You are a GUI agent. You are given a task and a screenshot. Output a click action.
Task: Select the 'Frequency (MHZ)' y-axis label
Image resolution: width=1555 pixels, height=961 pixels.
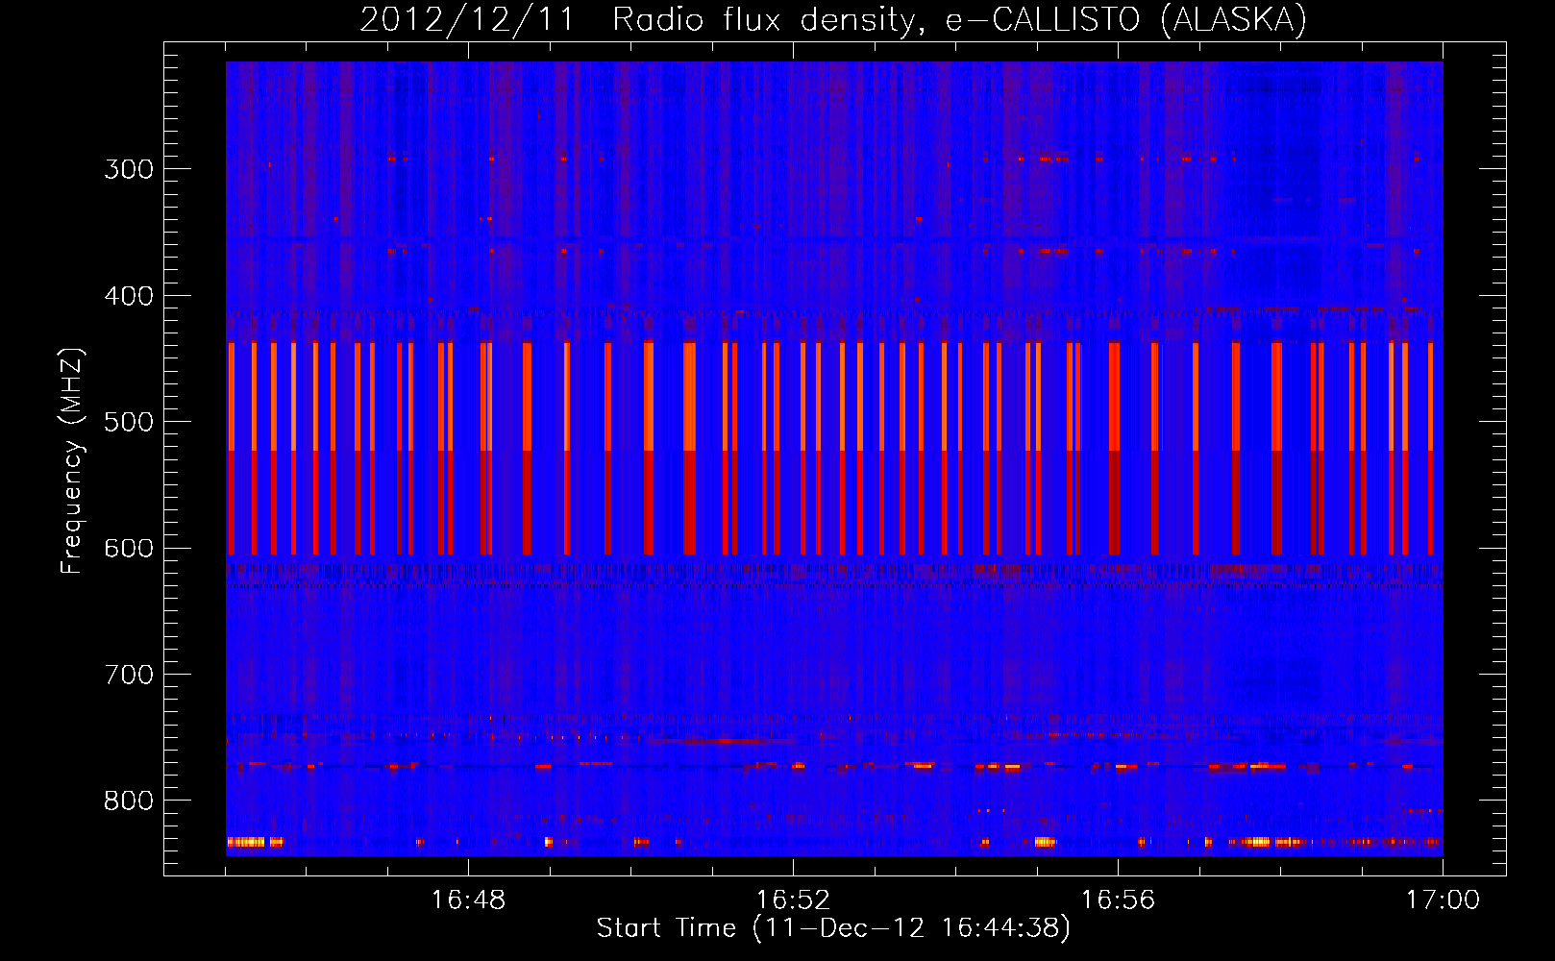72,460
